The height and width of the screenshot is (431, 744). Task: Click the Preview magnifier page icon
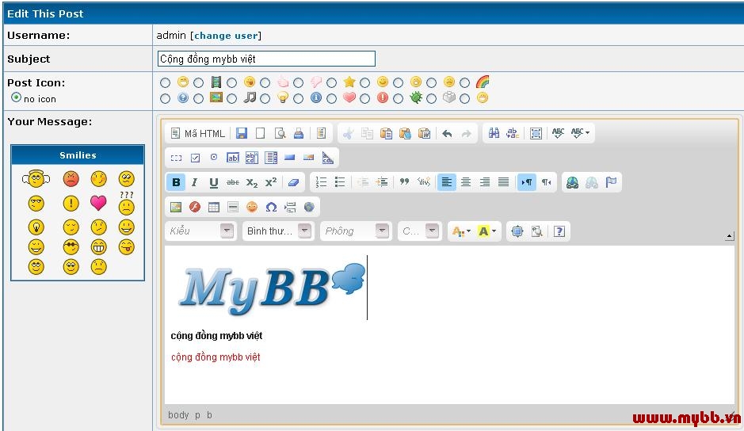280,133
